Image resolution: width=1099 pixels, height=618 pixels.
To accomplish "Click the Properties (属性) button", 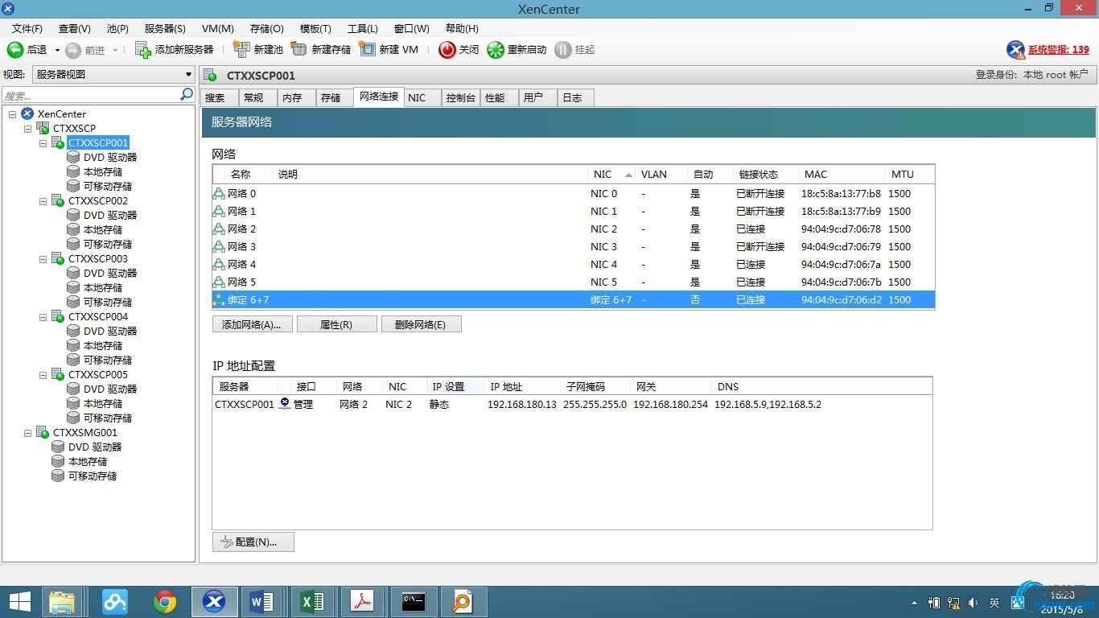I will pos(336,324).
